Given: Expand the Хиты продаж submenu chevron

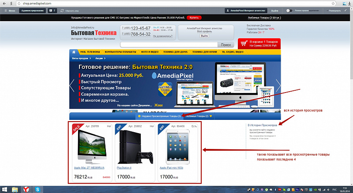Looking at the screenshot, I should 90,58.
